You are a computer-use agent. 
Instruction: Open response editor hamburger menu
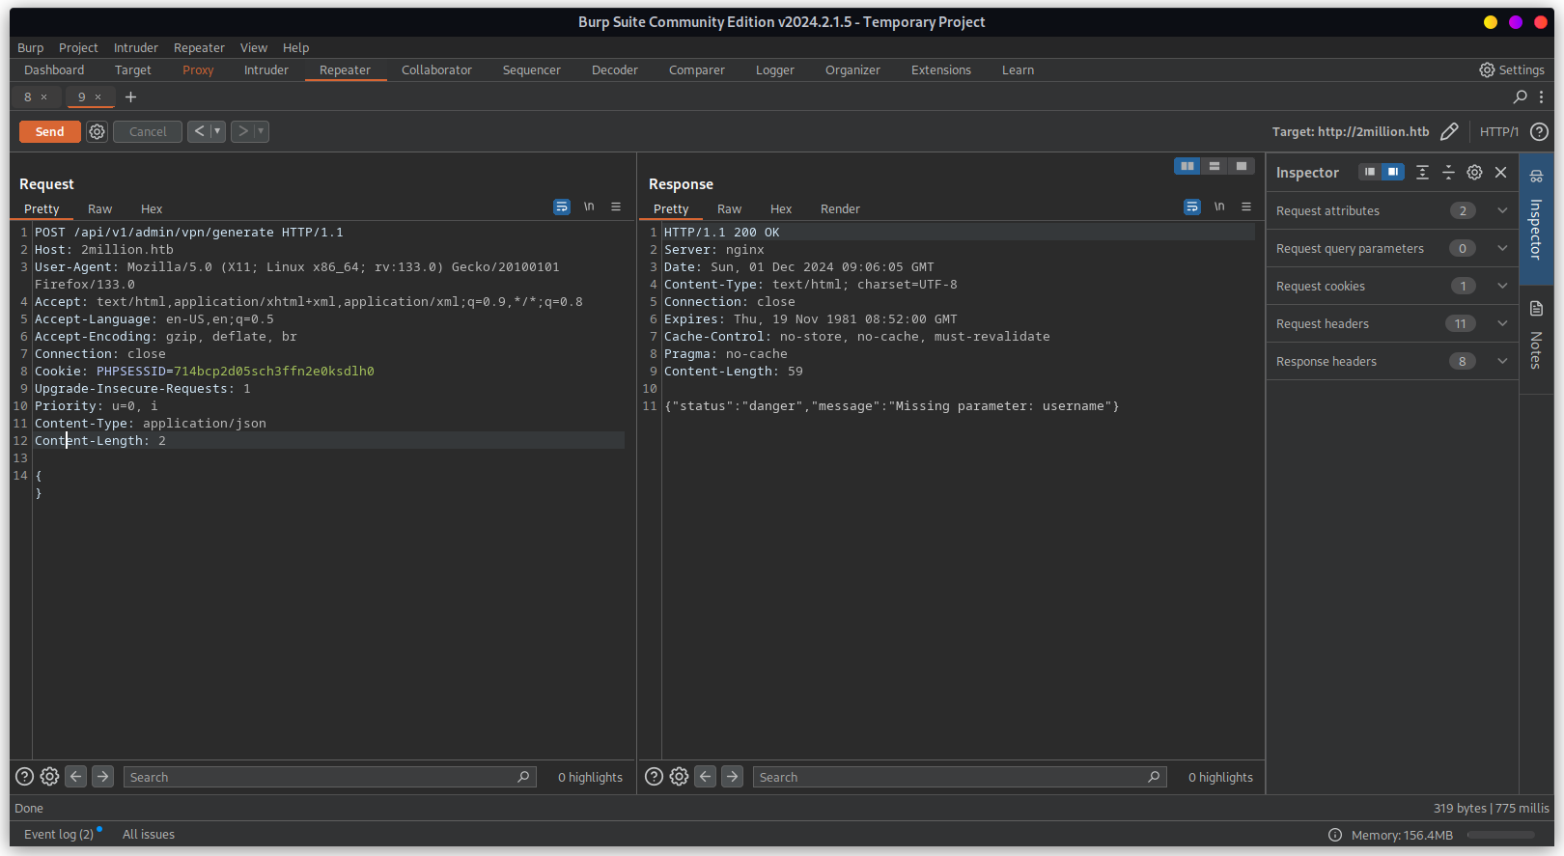[1246, 207]
